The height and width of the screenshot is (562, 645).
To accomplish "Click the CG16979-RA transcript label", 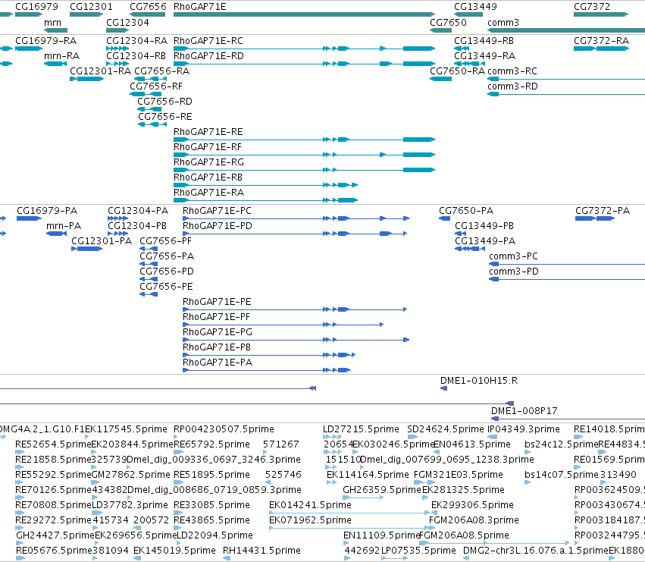I will pyautogui.click(x=45, y=41).
